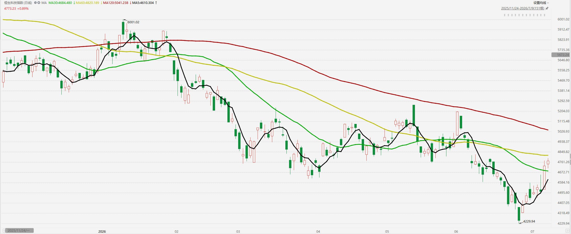
Task: Click the last up-down arrow marker under date range
Action: click(x=545, y=15)
